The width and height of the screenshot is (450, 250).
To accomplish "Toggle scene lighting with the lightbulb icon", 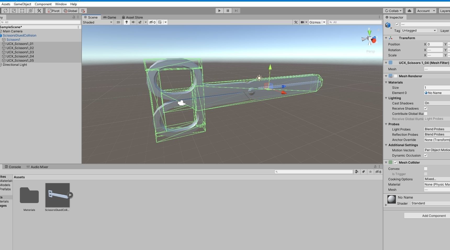I will click(127, 22).
